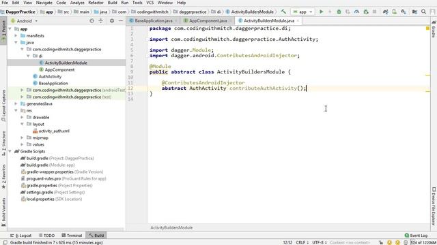
Task: Open the Structure side tool window
Action: (3, 143)
